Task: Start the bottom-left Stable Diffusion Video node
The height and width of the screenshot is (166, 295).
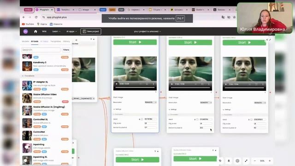Action: 137,160
